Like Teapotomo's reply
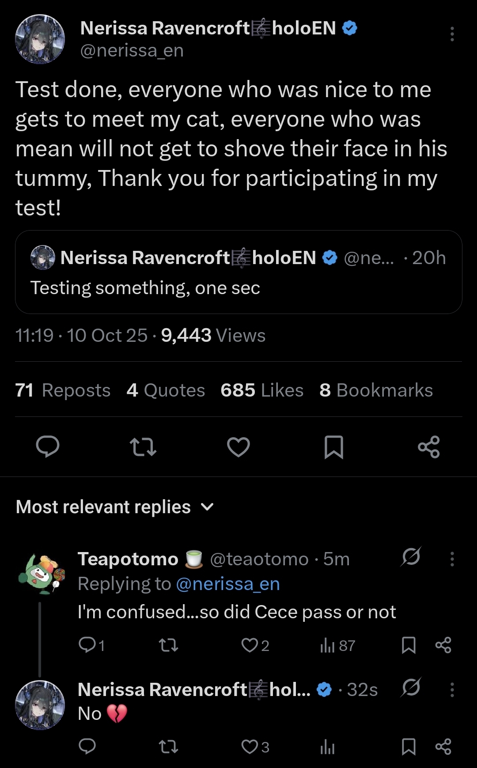477x768 pixels. click(250, 645)
